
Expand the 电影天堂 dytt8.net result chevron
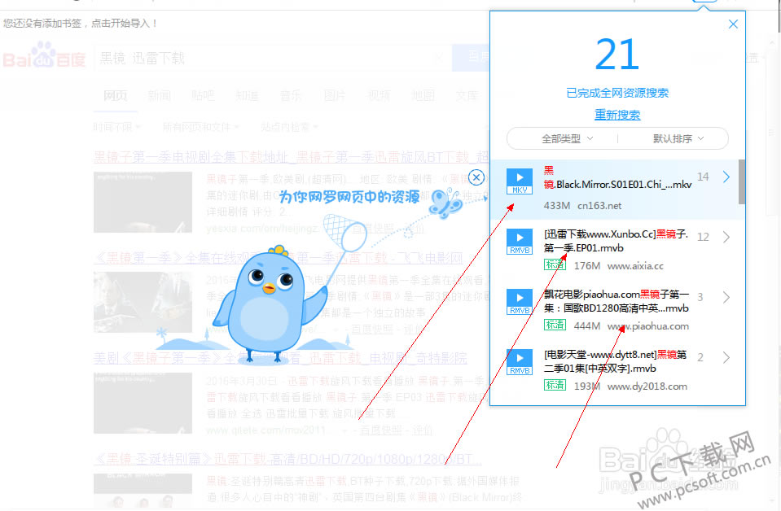726,357
